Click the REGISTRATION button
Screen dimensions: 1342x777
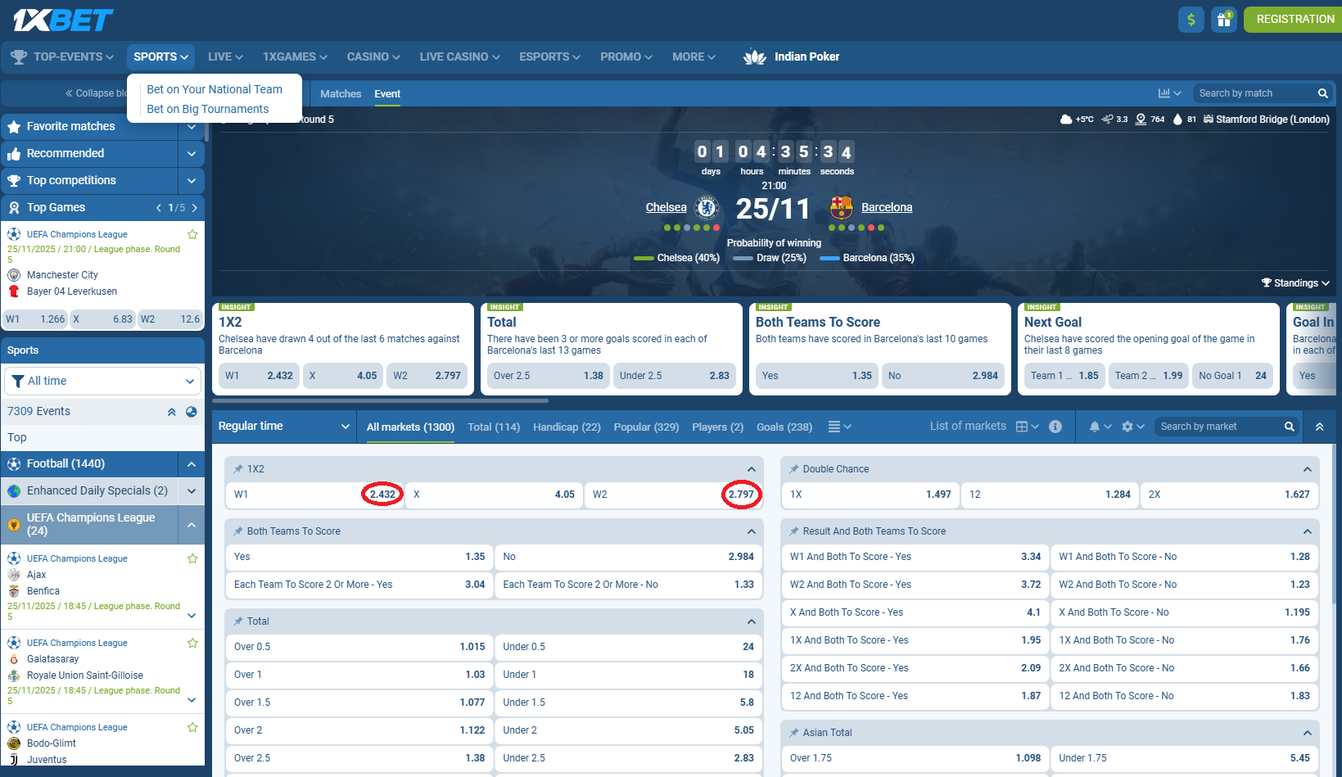coord(1295,20)
